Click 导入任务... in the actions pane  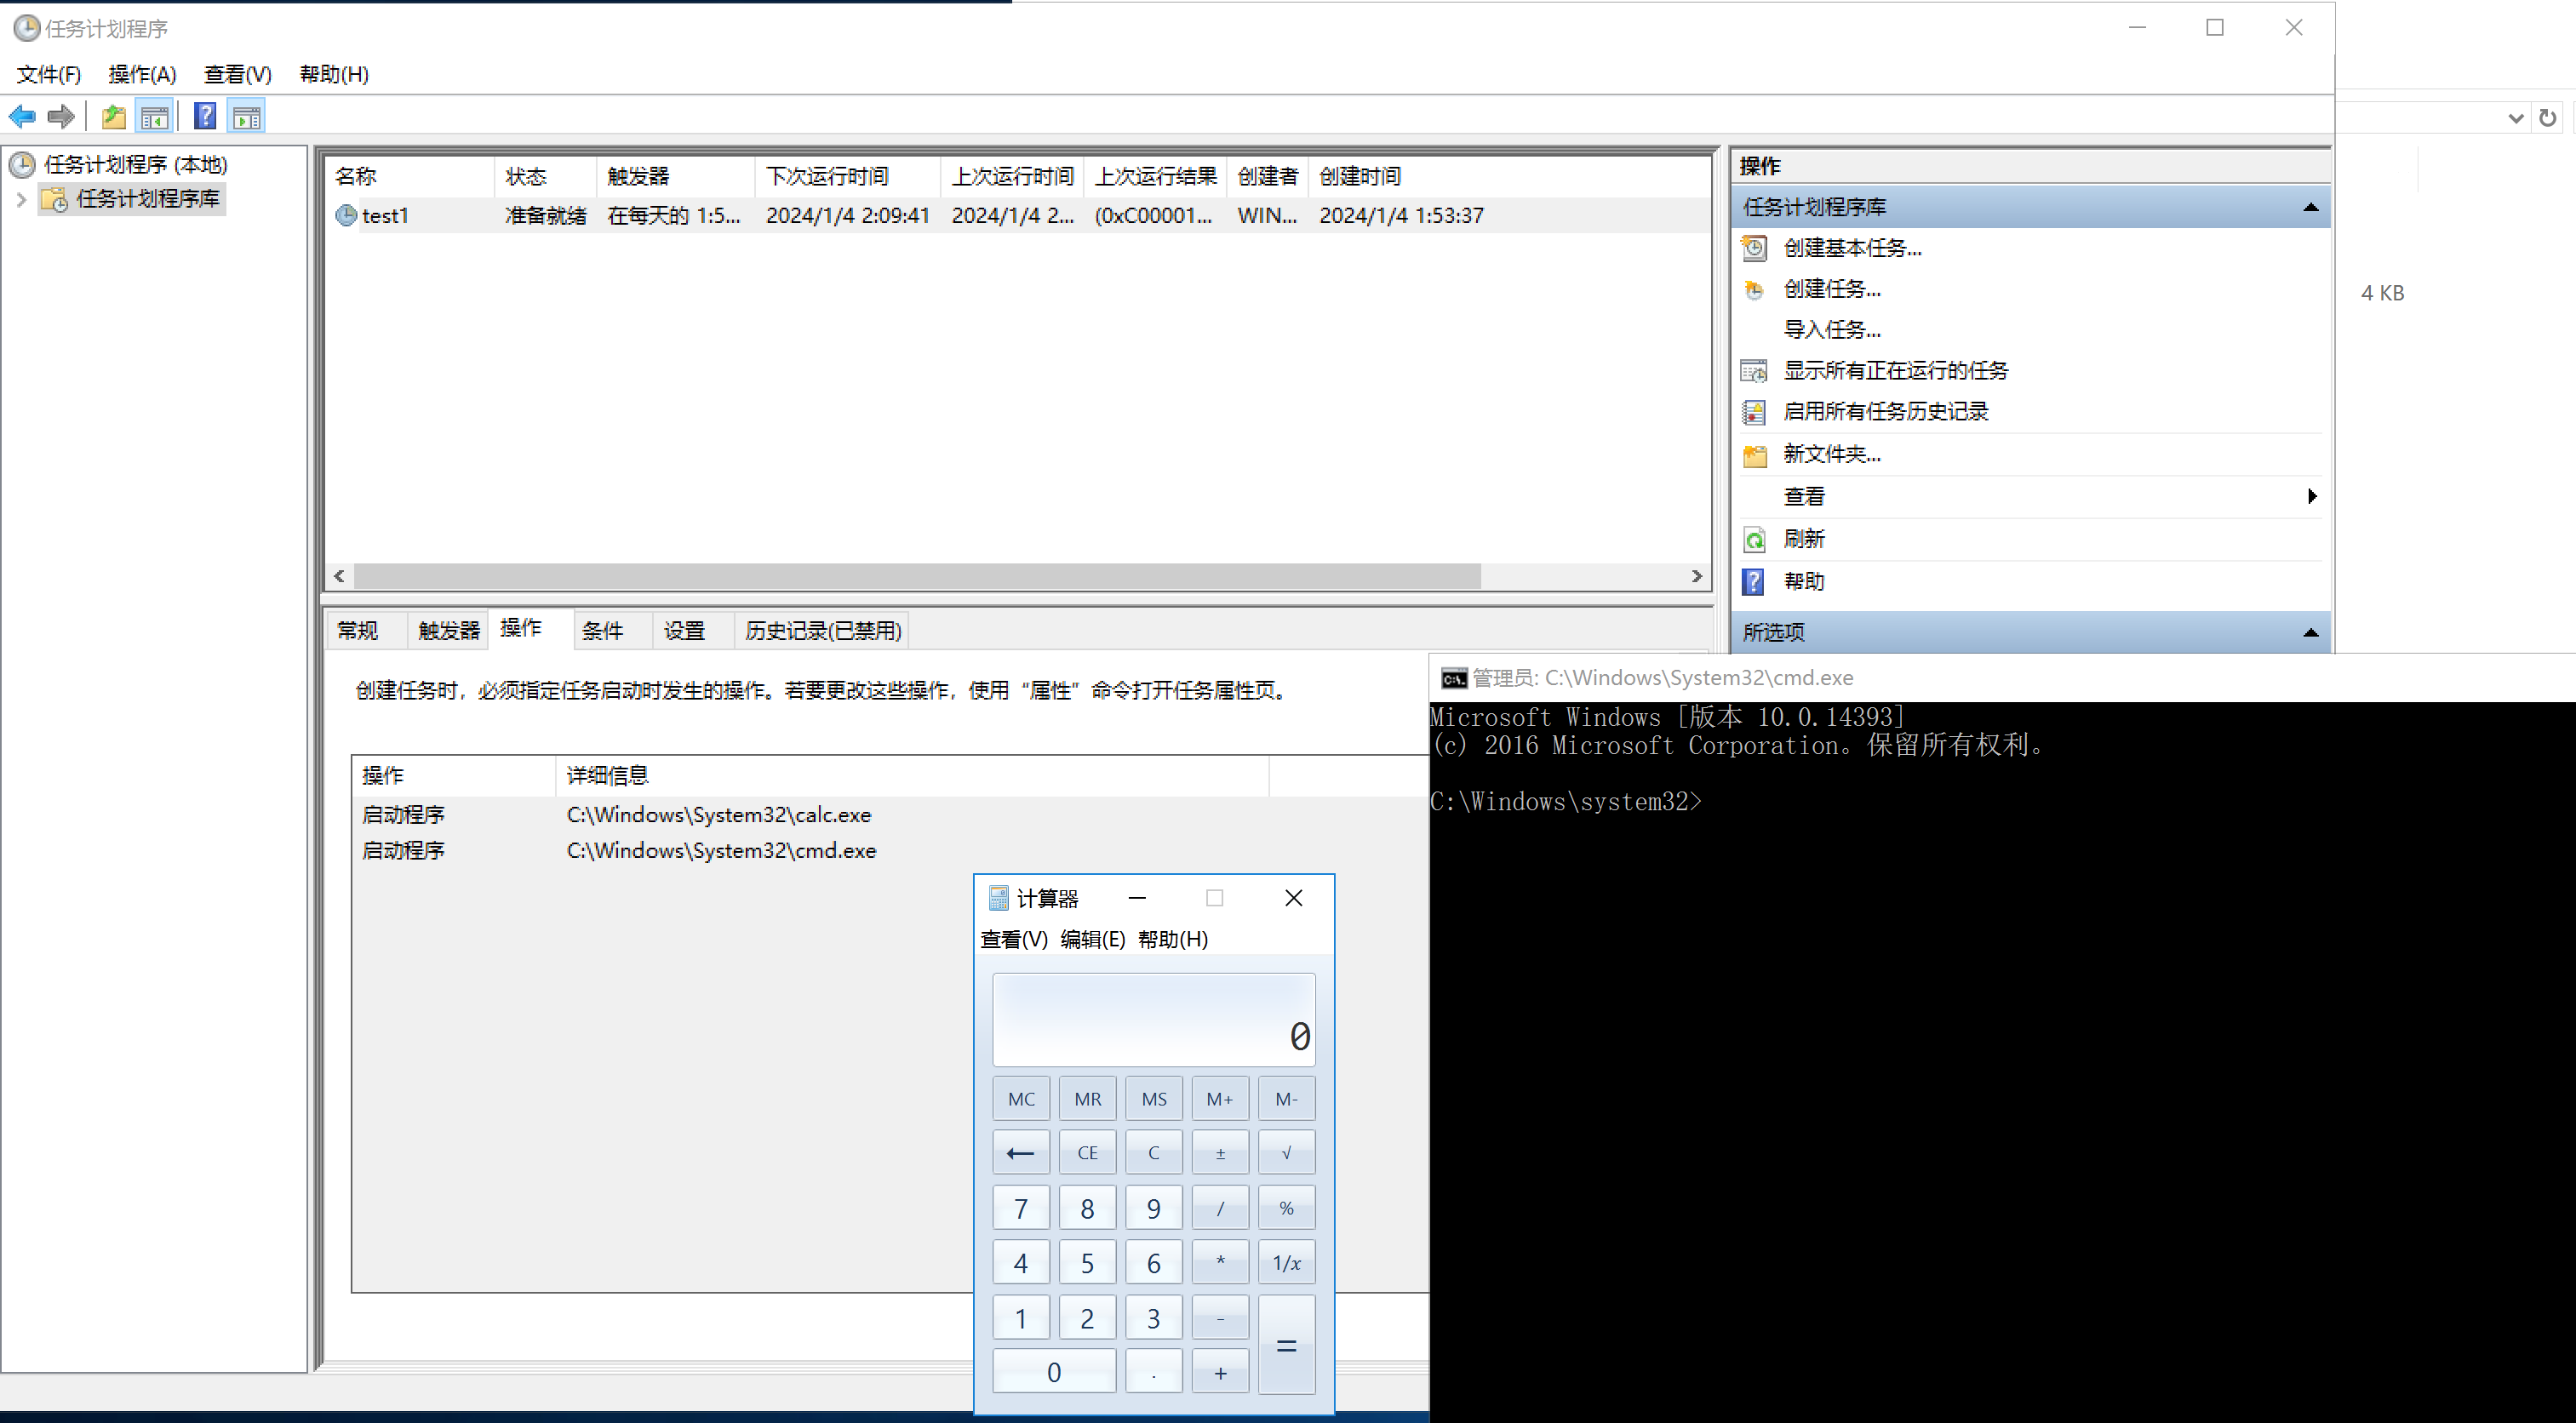tap(1831, 330)
